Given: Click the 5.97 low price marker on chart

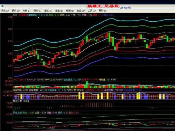Looking at the screenshot, I should click(52, 67).
